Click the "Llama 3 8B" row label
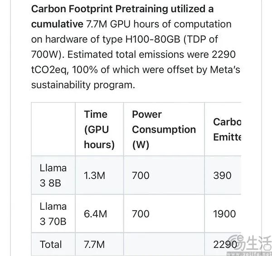272x256 pixels. coord(53,175)
